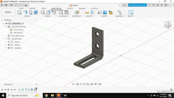Open Google Chrome from the taskbar
Viewport: 174px width, 98px height.
click(46, 96)
